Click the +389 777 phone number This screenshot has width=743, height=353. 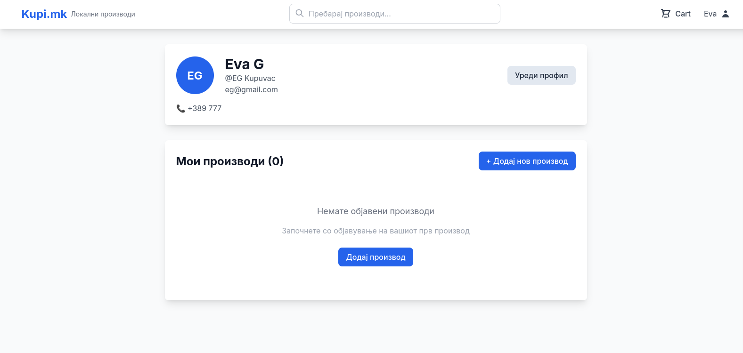click(x=204, y=108)
